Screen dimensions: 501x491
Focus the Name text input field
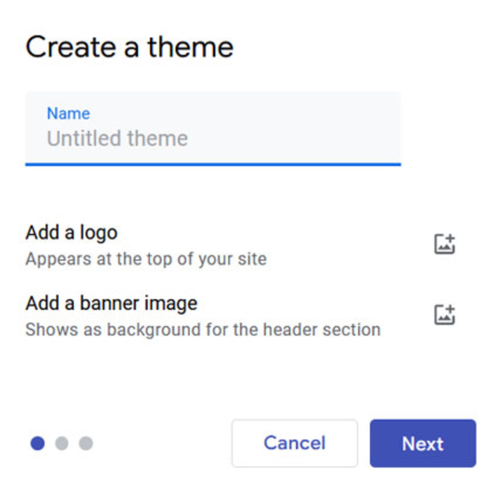[213, 128]
